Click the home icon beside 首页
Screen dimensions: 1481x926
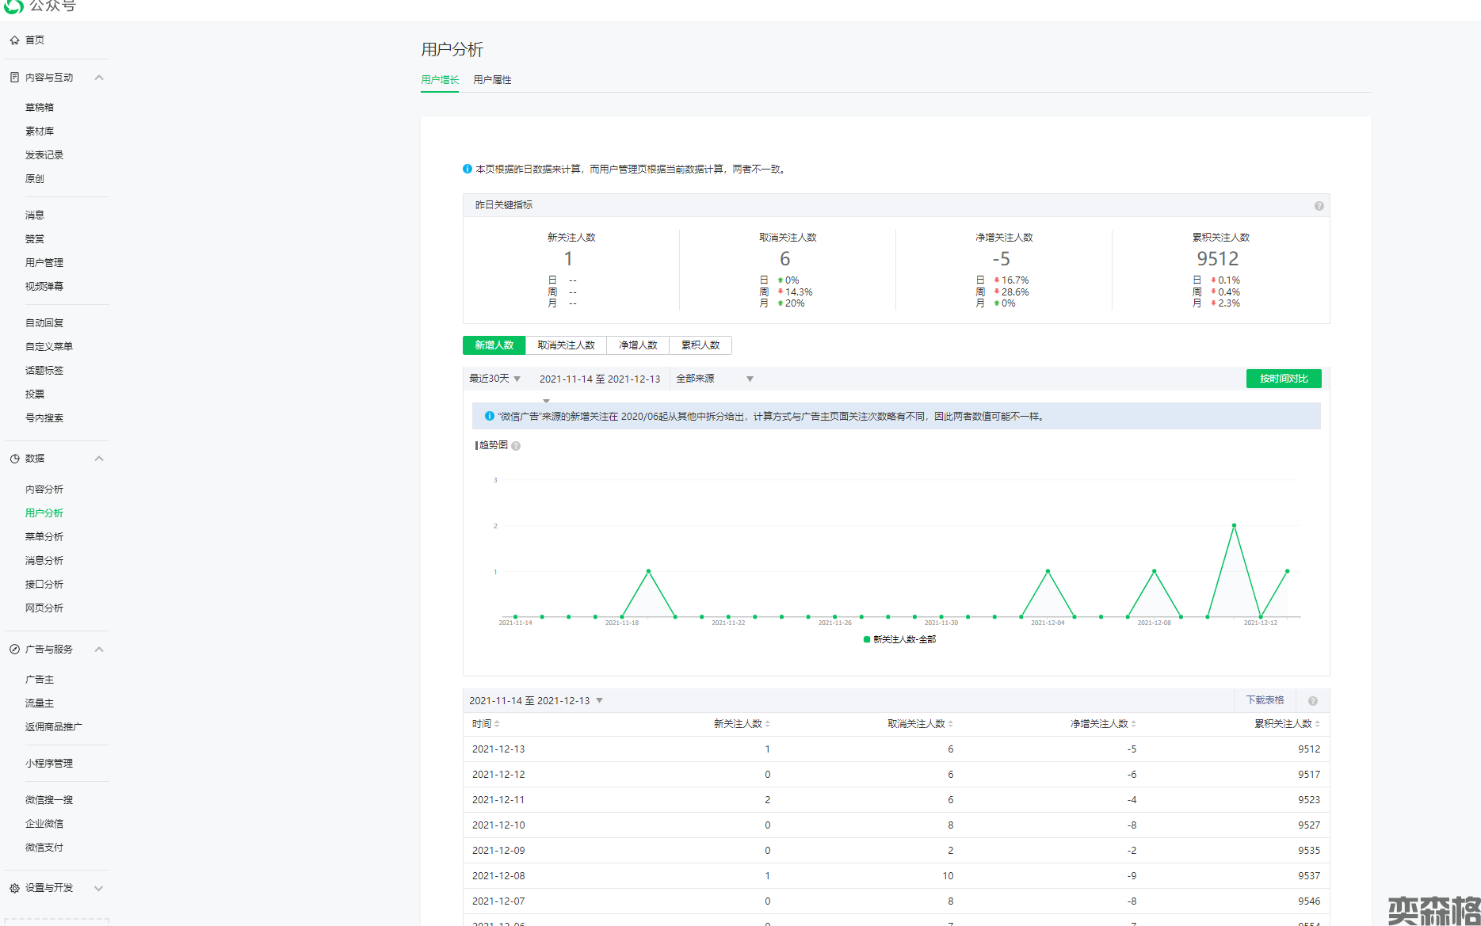coord(14,40)
